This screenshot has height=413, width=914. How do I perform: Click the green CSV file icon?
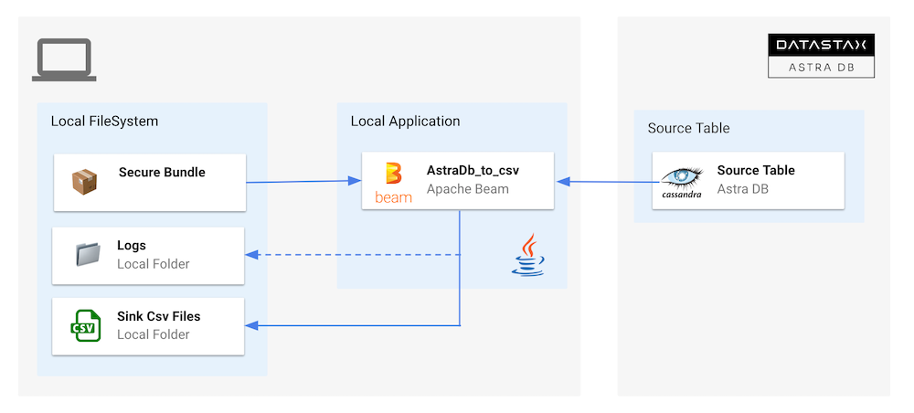85,325
